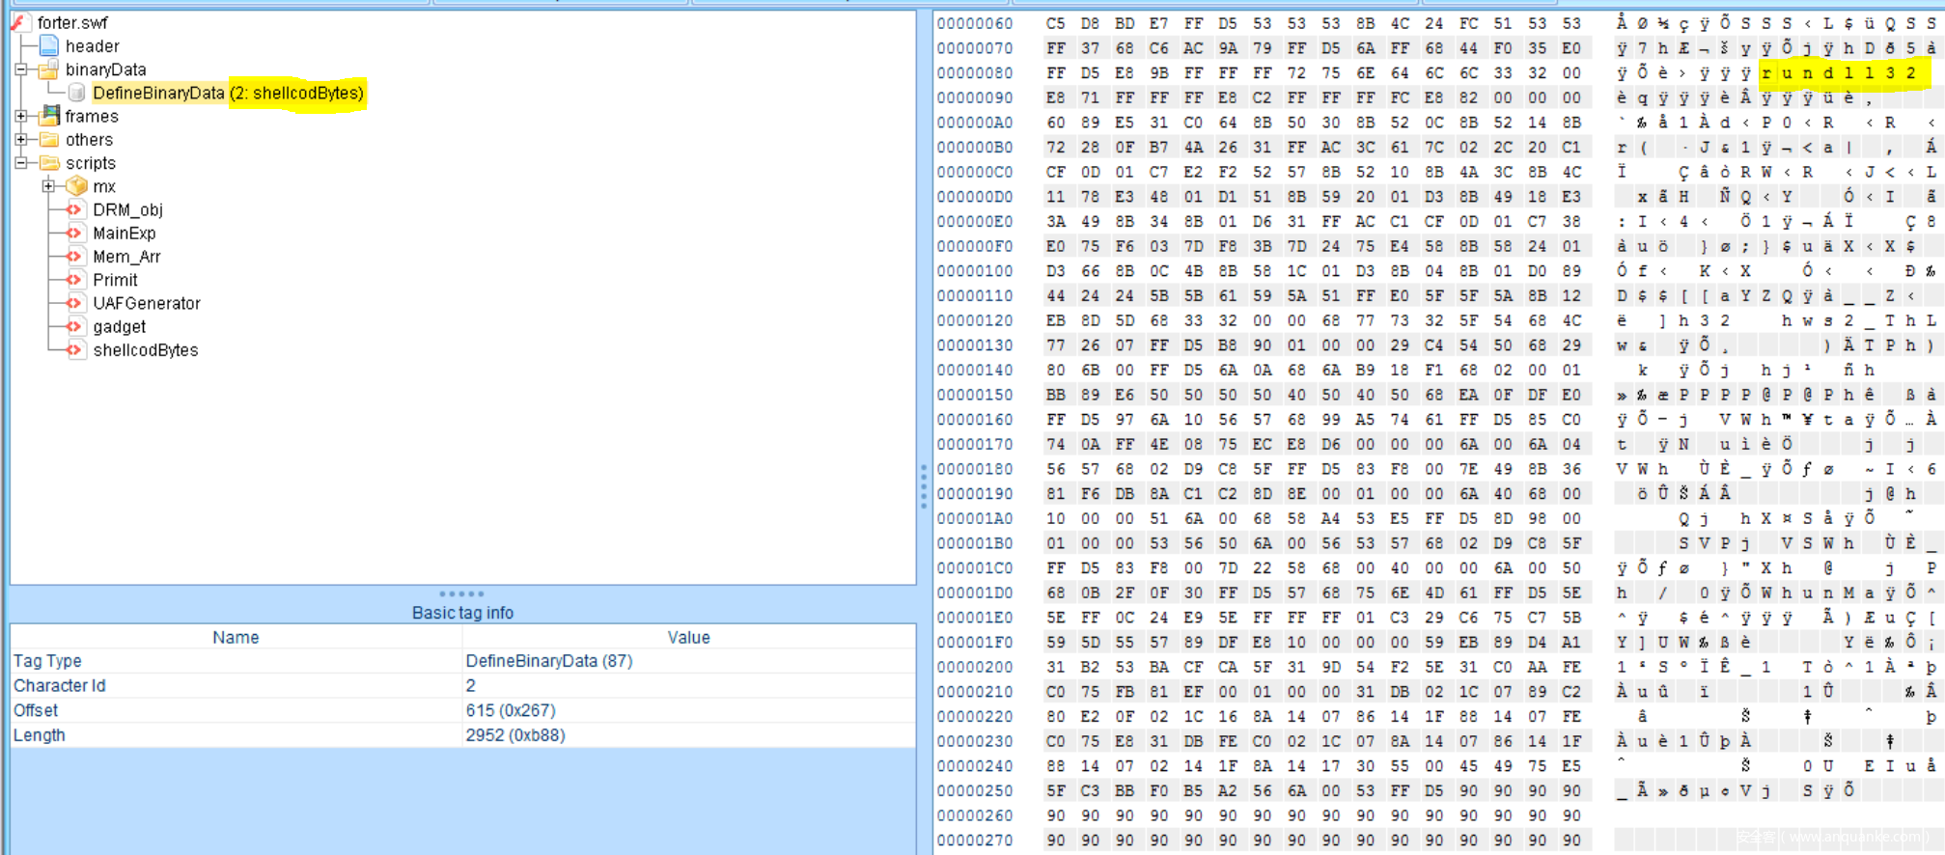Image resolution: width=1945 pixels, height=855 pixels.
Task: Open the Mem_Arr script label
Action: click(x=126, y=257)
